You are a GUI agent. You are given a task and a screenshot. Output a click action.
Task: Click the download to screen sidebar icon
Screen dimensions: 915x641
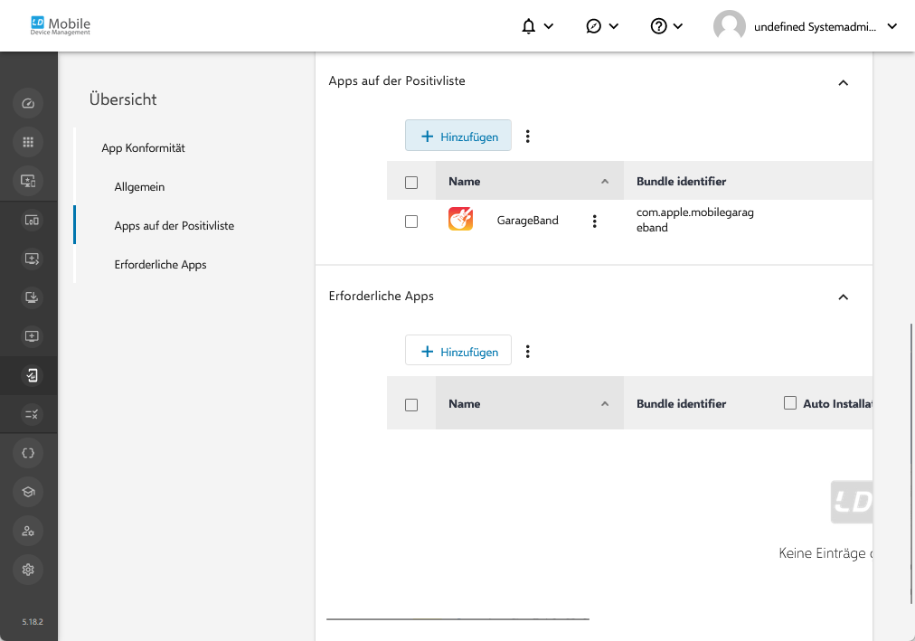32,297
